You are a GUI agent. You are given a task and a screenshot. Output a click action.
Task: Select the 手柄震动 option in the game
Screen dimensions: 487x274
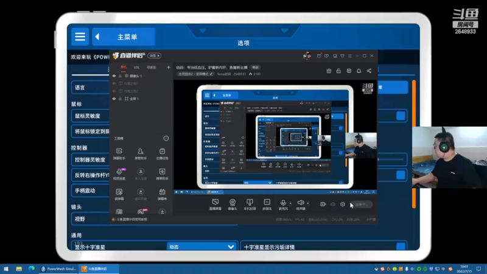tap(90, 191)
